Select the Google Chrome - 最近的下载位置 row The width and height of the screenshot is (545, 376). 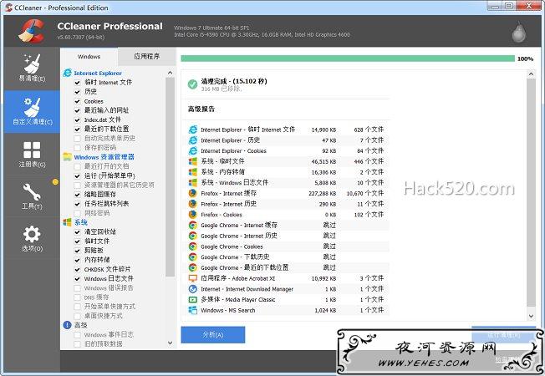pos(286,267)
